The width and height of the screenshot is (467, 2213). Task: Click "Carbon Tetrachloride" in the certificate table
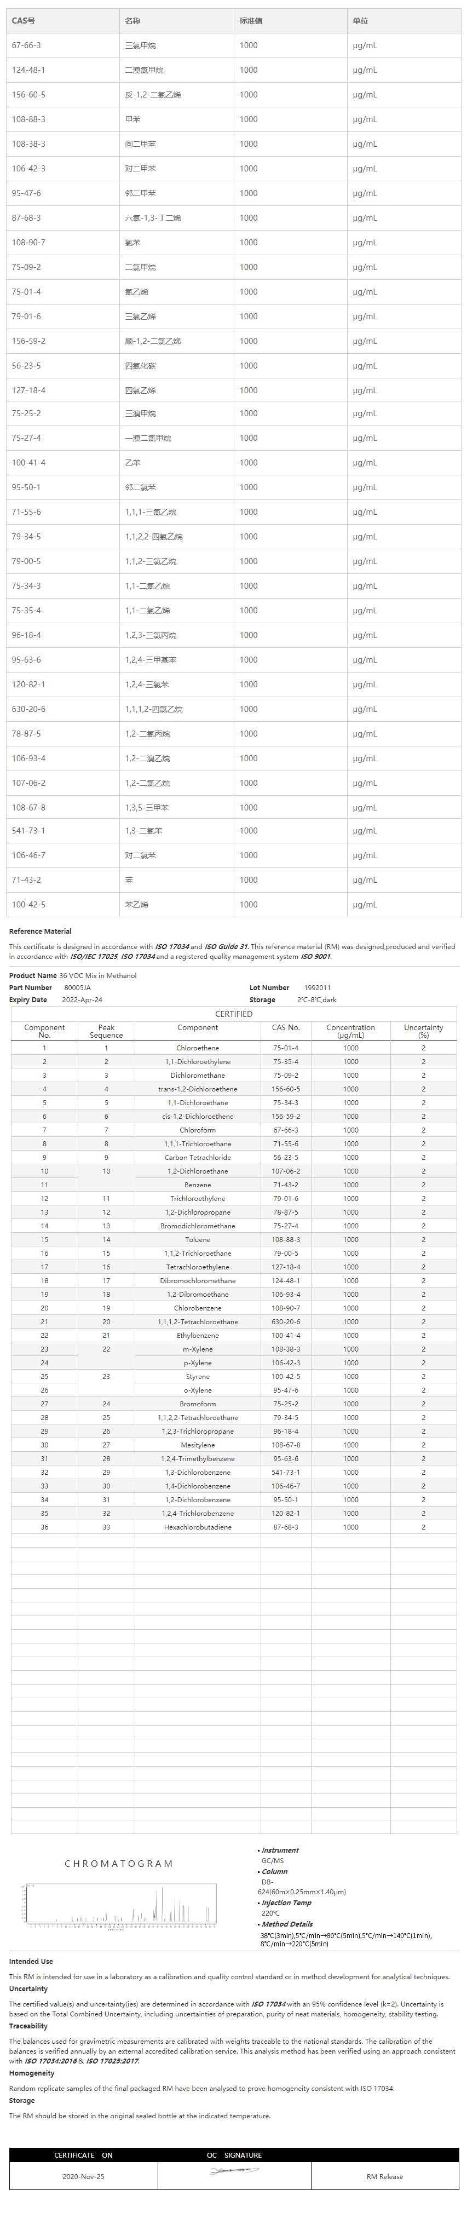[198, 1157]
